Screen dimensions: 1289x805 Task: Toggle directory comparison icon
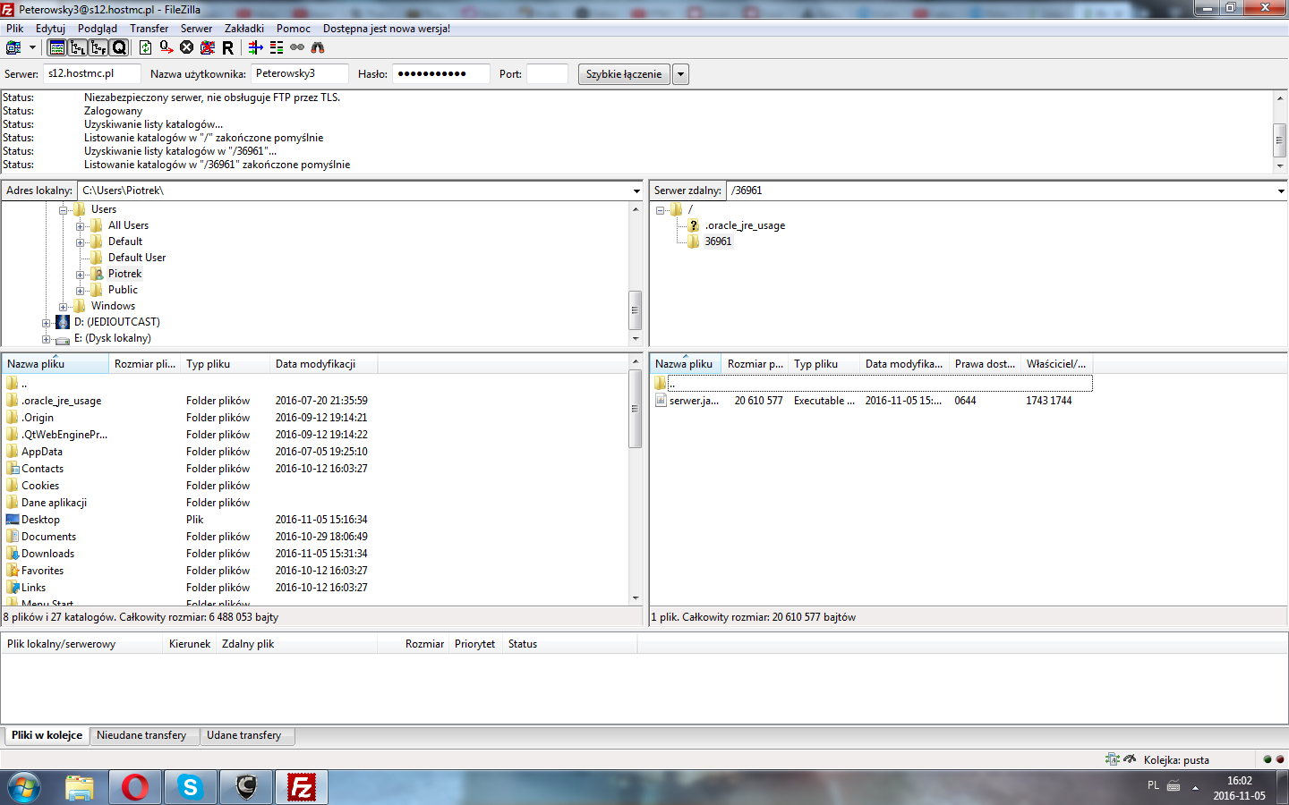click(x=276, y=47)
